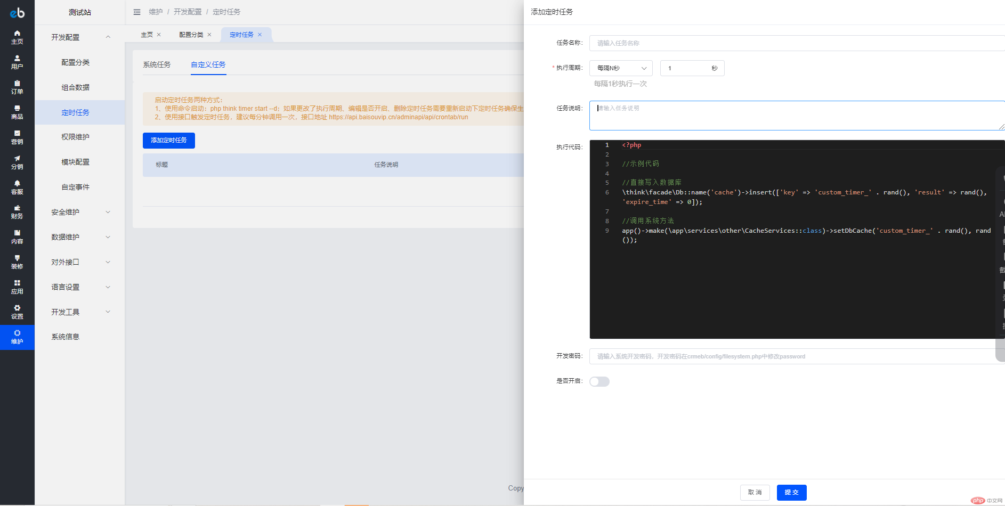Open the orders (订单) sidebar icon

point(17,84)
